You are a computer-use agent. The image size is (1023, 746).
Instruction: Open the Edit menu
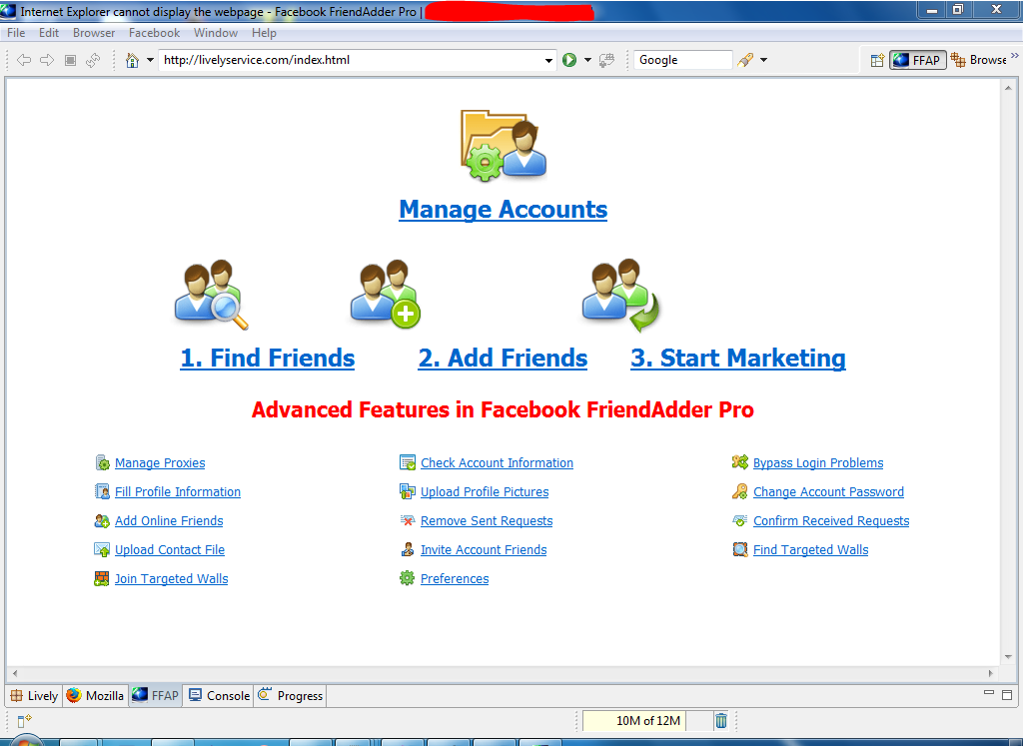(48, 33)
